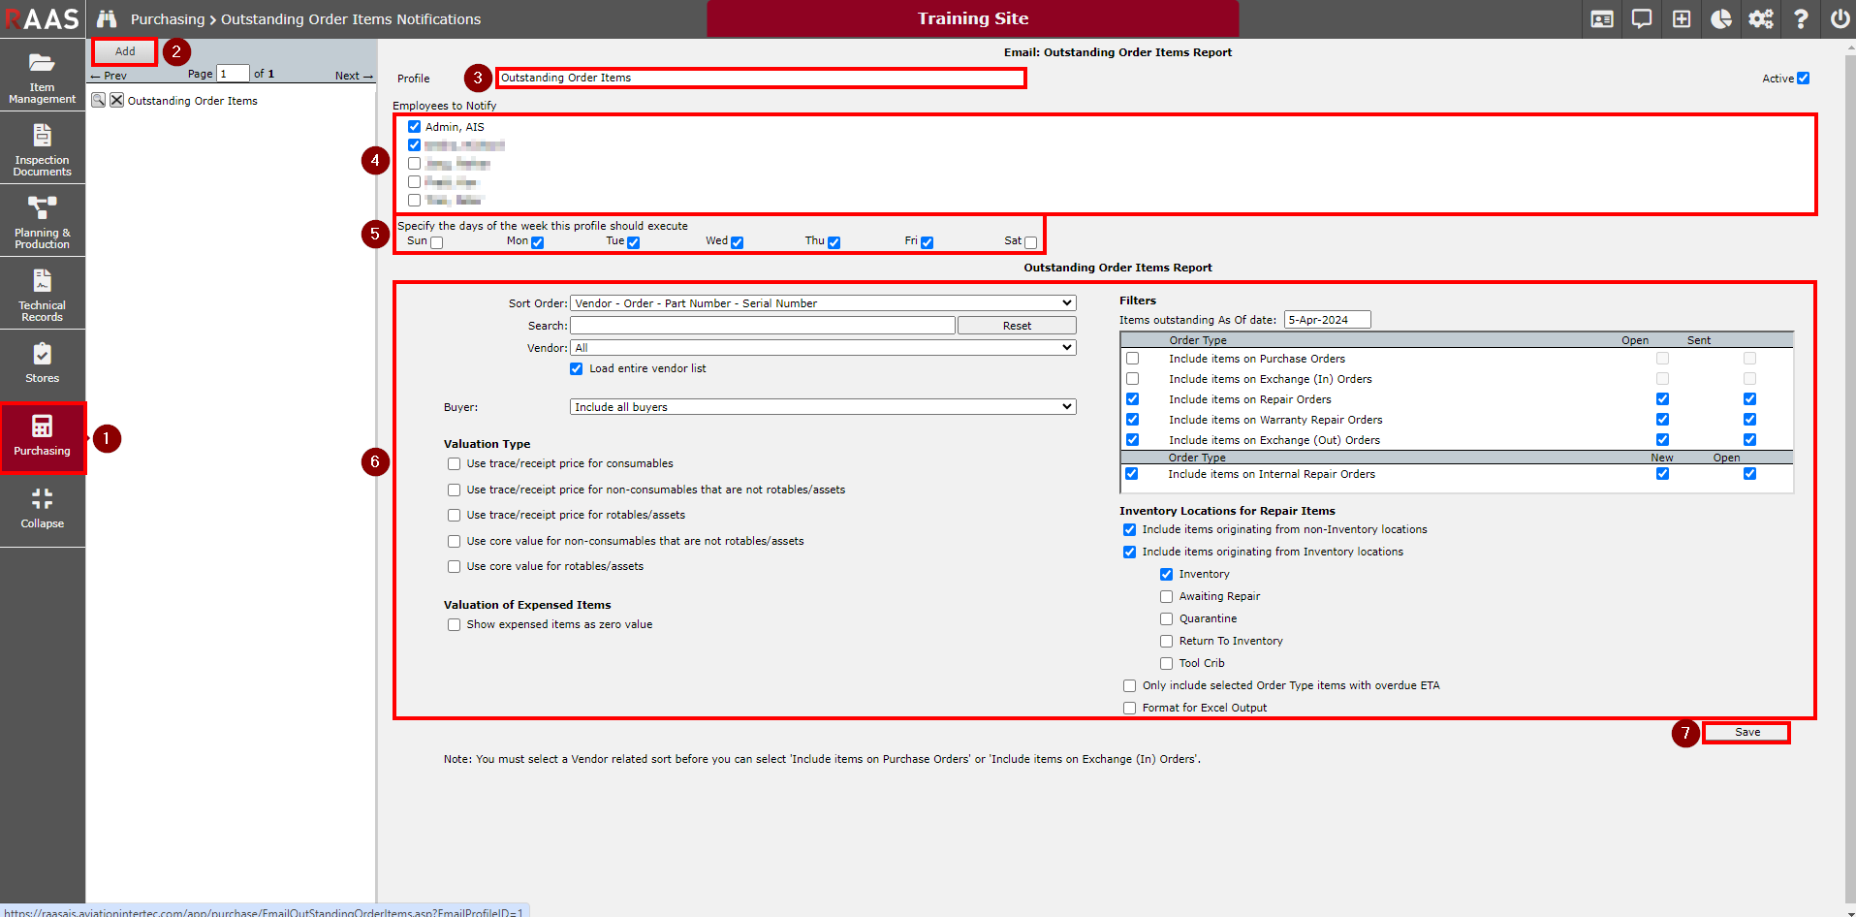Open the settings gears icon
The height and width of the screenshot is (917, 1856).
[x=1760, y=19]
